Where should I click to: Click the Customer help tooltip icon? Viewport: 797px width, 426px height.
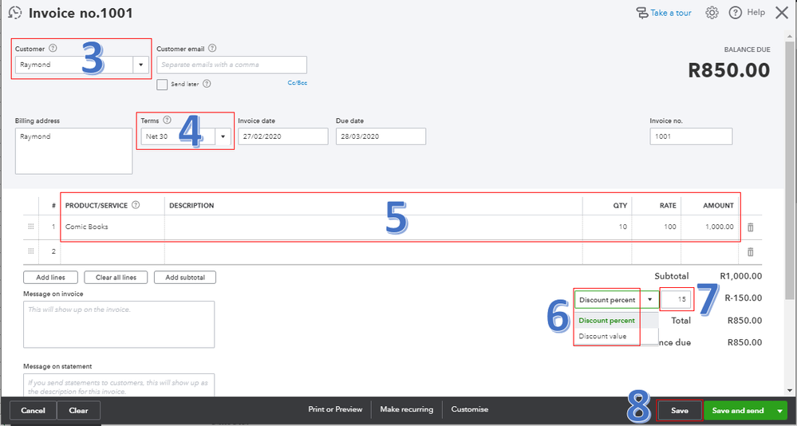click(53, 49)
